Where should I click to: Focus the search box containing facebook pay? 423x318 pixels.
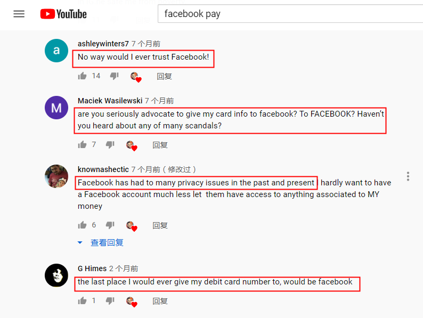coord(290,13)
